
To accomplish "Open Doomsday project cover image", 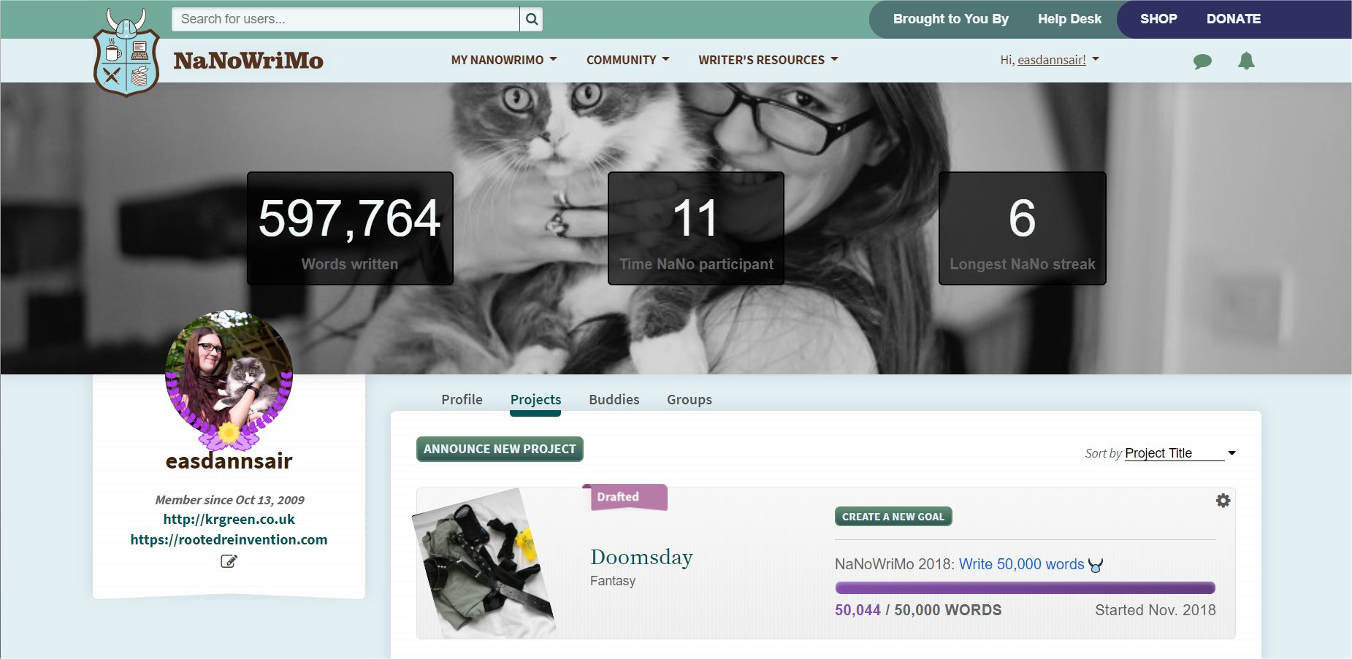I will point(486,563).
